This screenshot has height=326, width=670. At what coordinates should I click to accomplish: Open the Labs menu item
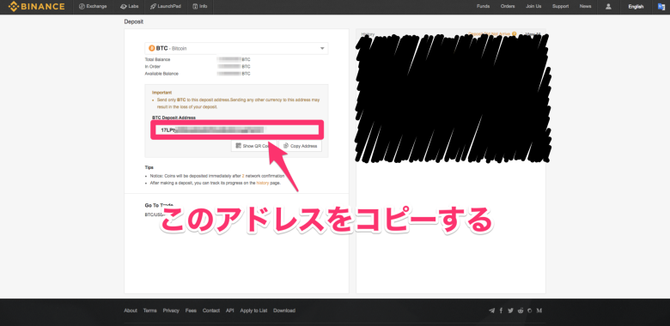tap(130, 6)
